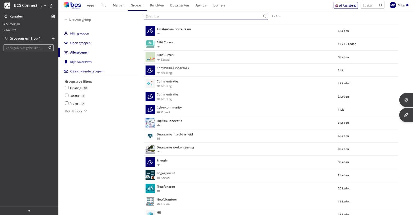
Task: Click the Duurzame werkomgeving thumbnail
Action: (150, 149)
